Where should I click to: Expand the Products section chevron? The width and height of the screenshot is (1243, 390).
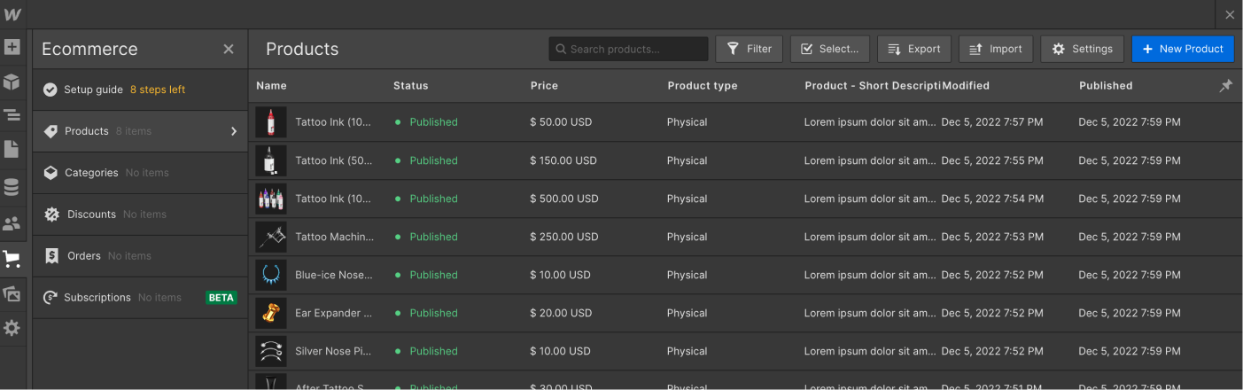point(234,131)
